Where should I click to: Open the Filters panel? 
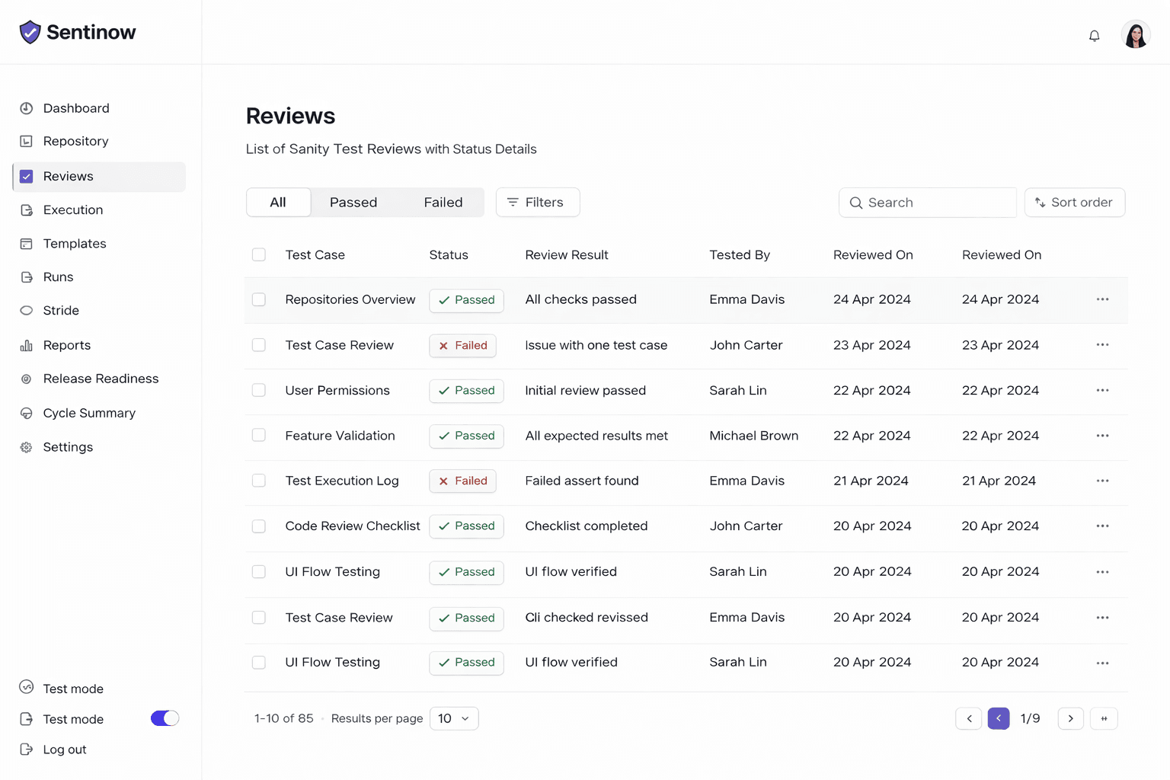tap(538, 202)
